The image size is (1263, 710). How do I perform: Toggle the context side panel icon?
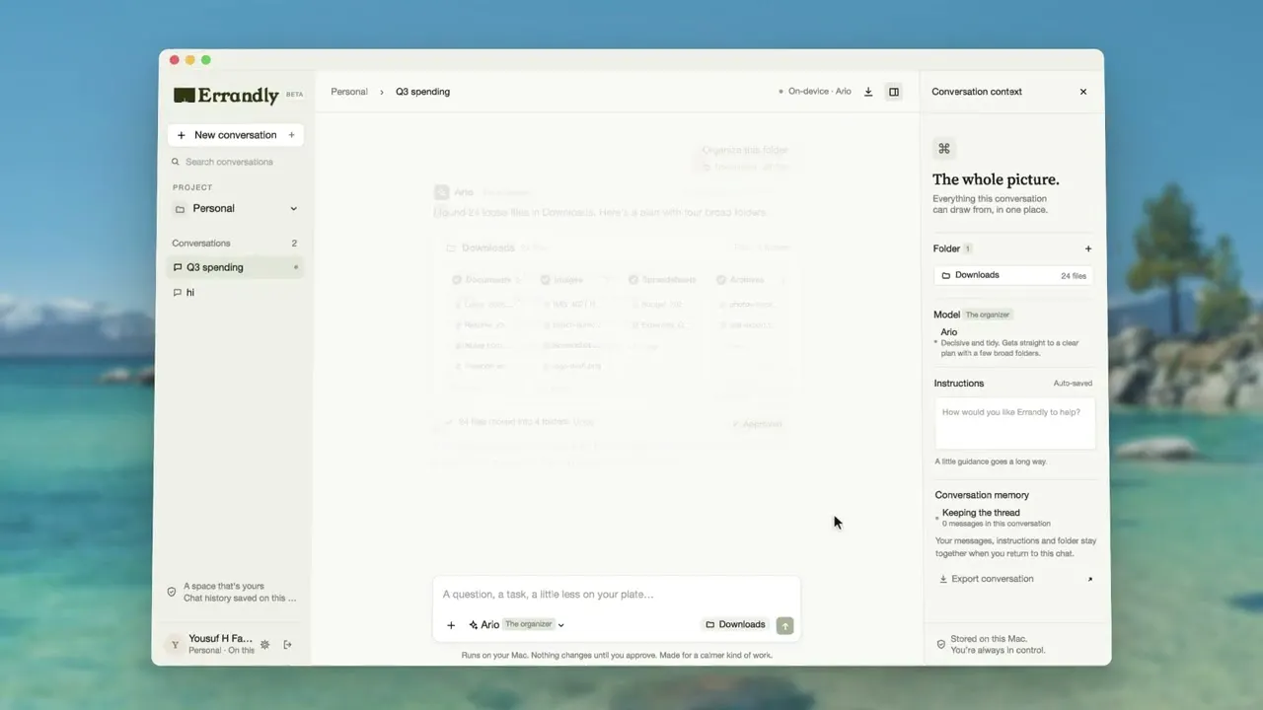point(894,92)
